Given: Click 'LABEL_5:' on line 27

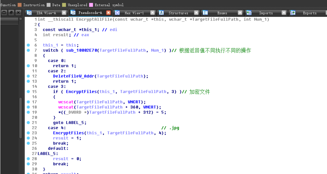Looking at the screenshot, I should click(48, 153).
